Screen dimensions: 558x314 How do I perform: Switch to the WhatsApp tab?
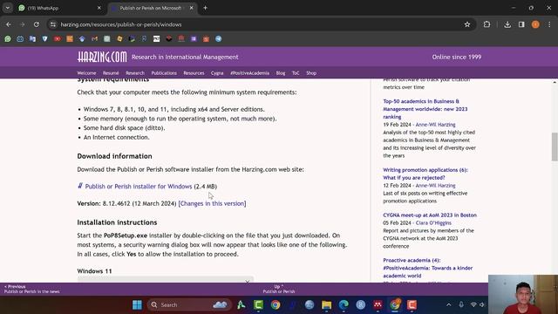click(x=58, y=8)
